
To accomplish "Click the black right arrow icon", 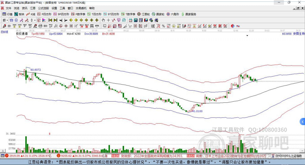I will [66, 20].
